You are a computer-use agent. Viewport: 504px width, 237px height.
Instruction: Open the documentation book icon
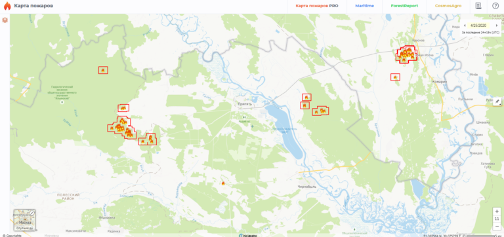pyautogui.click(x=478, y=6)
